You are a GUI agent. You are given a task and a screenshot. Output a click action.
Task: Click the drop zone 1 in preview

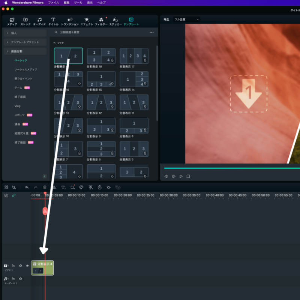249,93
